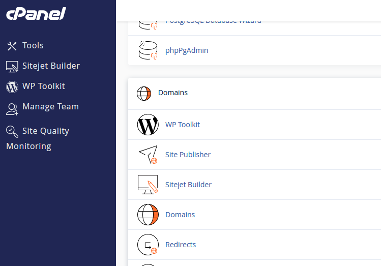Click the Domains globe icon in list

(x=148, y=215)
